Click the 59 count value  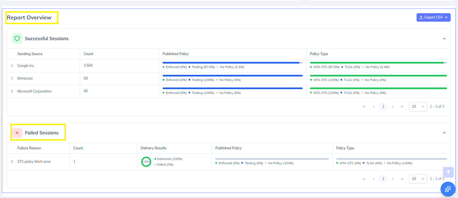click(86, 78)
